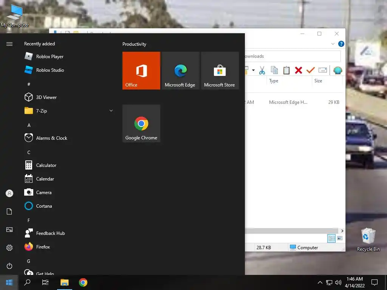
Task: Show hidden tray icons arrow
Action: (x=320, y=282)
